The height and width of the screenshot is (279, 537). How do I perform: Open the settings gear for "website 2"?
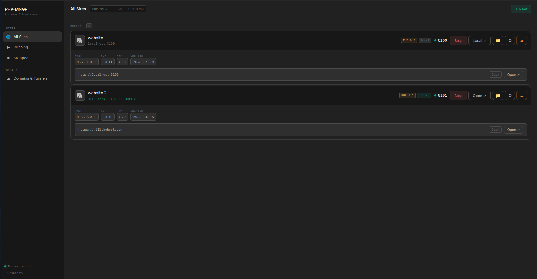(x=510, y=95)
